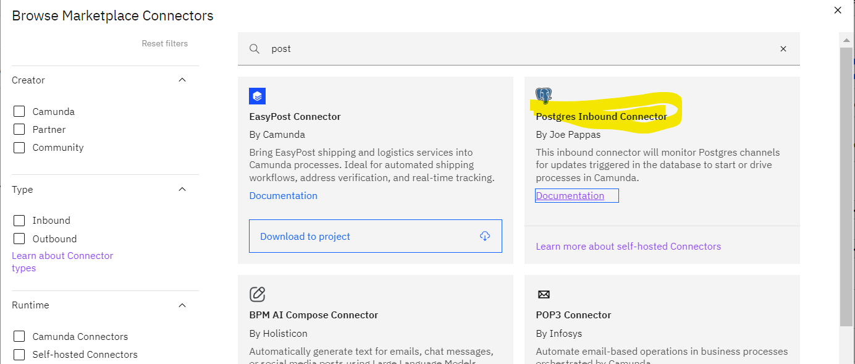
Task: Click the POP3 Connector envelope icon
Action: tap(544, 294)
